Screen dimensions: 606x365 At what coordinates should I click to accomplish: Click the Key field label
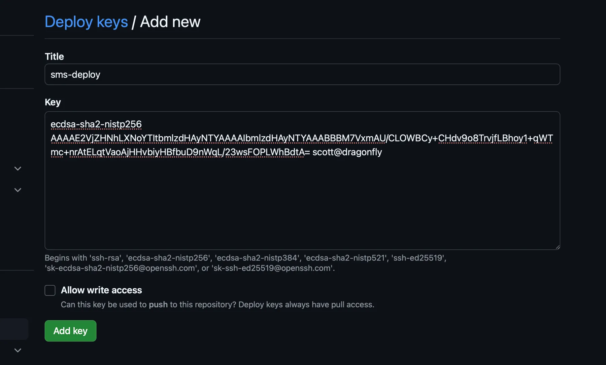coord(53,102)
